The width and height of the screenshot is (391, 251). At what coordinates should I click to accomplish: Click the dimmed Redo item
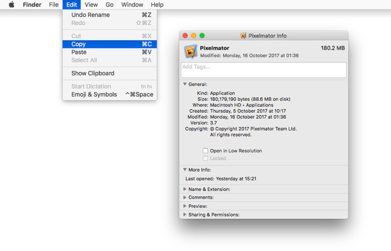(x=110, y=23)
